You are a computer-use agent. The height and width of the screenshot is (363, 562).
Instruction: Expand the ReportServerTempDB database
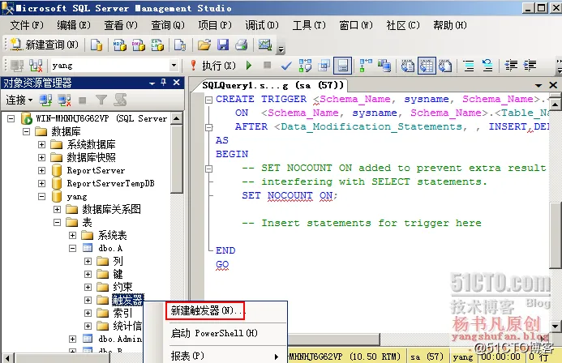[41, 183]
